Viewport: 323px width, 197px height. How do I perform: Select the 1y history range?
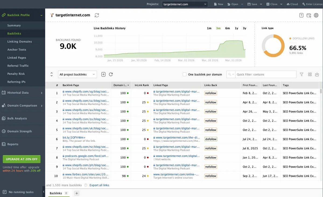tap(236, 28)
